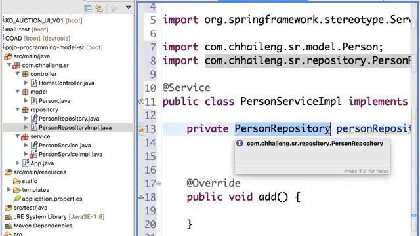Click Person.java file icon
Image resolution: width=420 pixels, height=236 pixels.
tap(34, 100)
